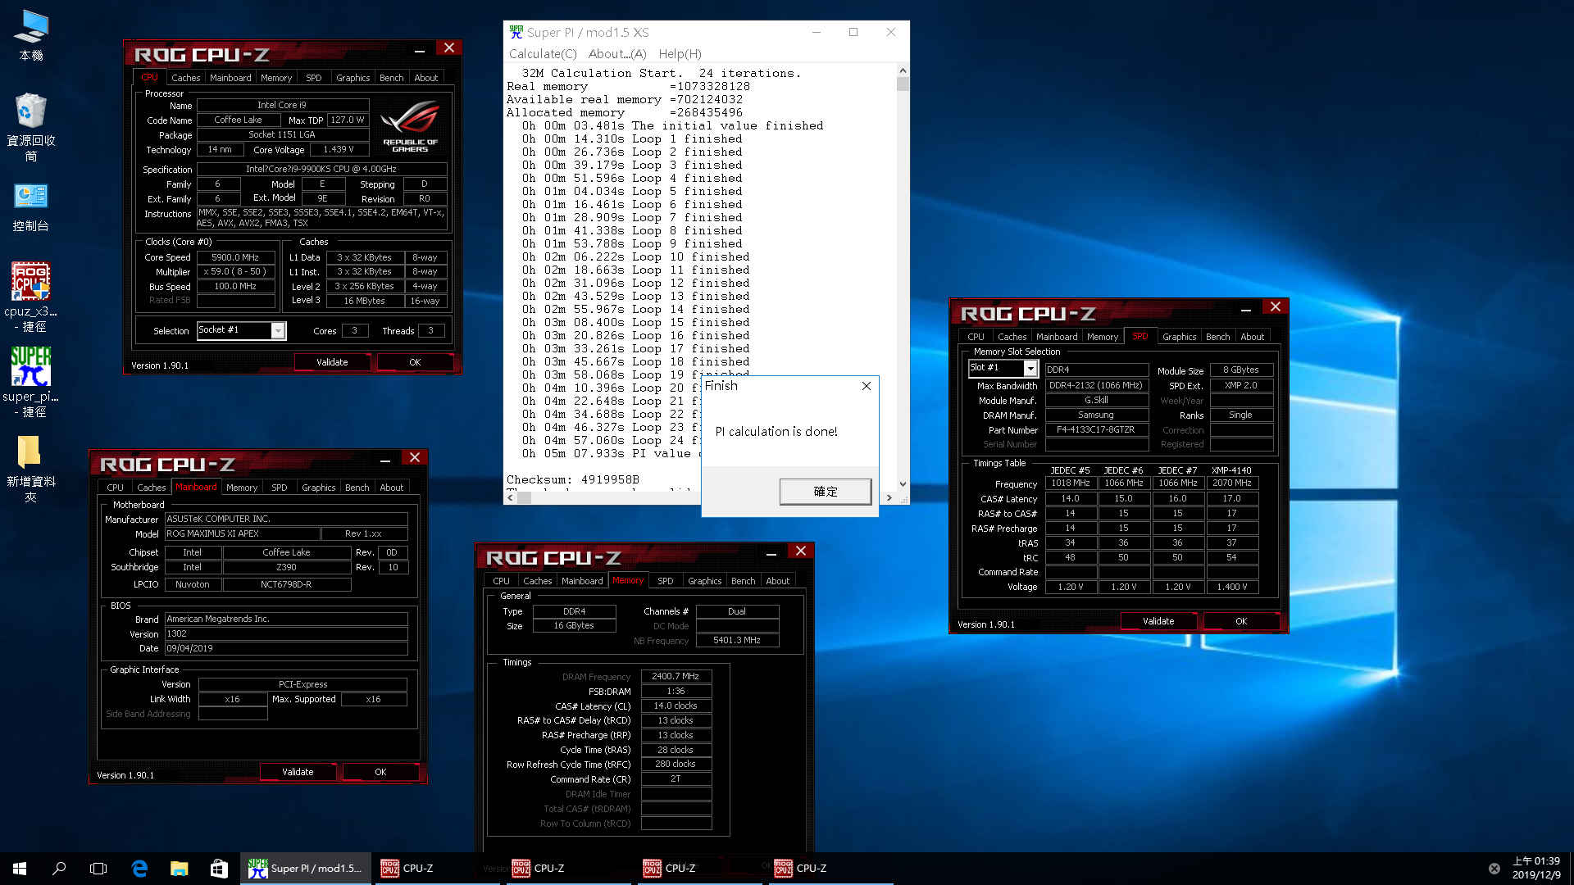This screenshot has height=885, width=1574.
Task: Maximize the Super PI window
Action: (853, 32)
